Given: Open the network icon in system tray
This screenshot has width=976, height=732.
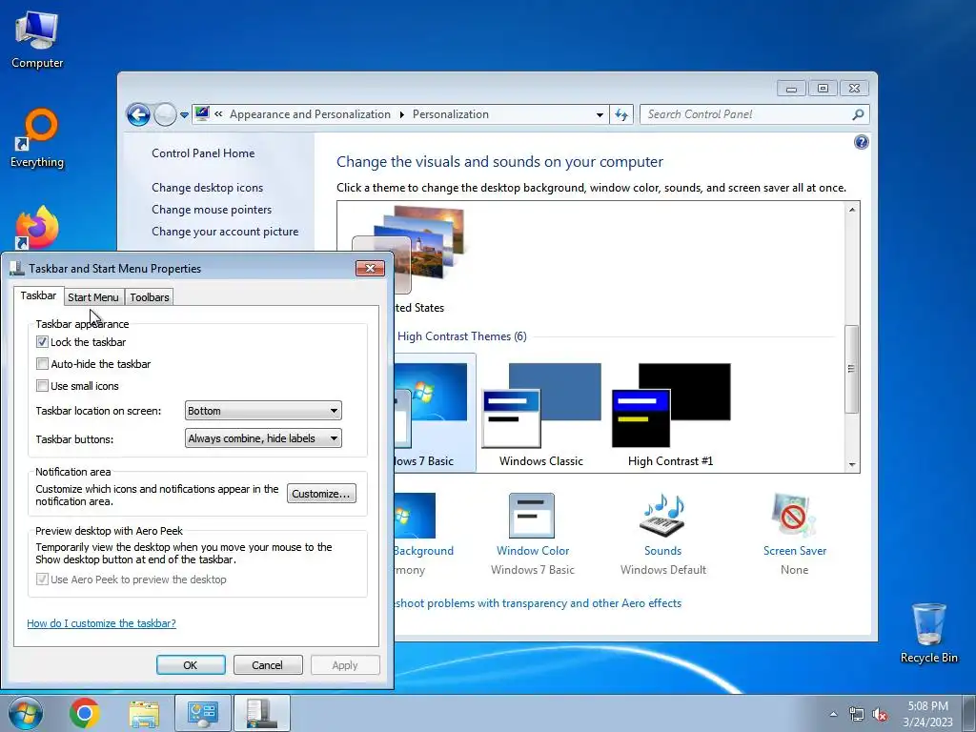Looking at the screenshot, I should [x=857, y=715].
